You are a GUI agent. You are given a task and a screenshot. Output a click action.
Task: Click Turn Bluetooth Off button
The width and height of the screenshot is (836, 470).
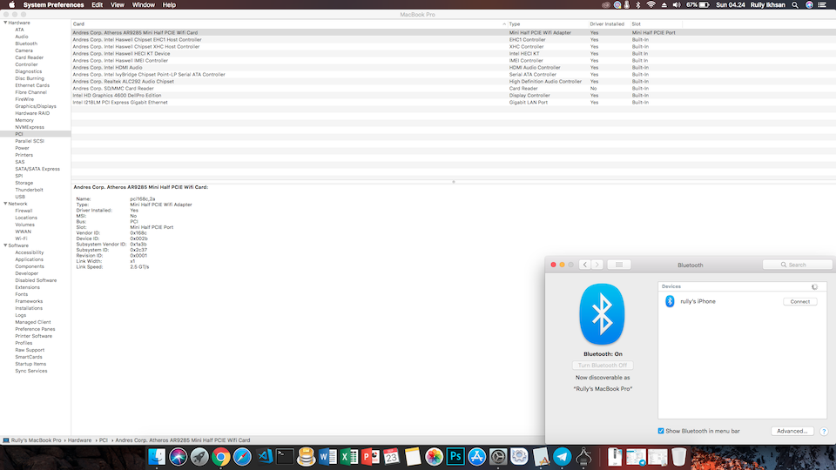[603, 365]
